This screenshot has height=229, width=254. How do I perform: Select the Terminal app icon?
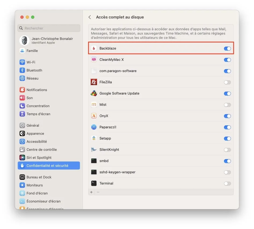pos(94,183)
